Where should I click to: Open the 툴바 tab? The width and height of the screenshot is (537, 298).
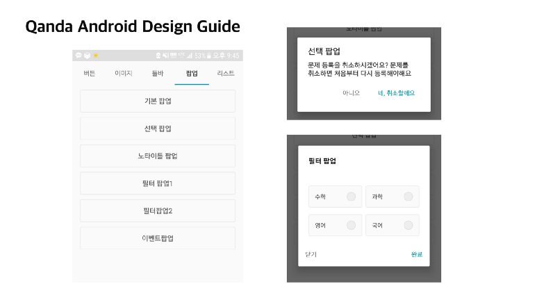[x=158, y=73]
